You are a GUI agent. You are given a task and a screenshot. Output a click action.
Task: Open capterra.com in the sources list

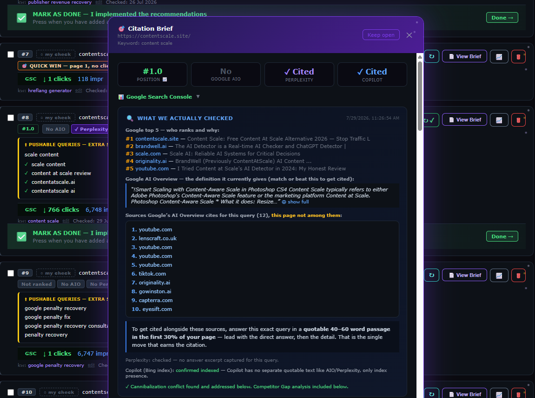(156, 301)
